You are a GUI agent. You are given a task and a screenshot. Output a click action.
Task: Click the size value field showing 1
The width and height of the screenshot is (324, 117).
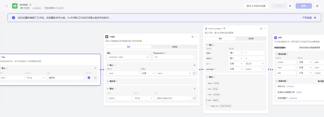pyautogui.click(x=254, y=53)
